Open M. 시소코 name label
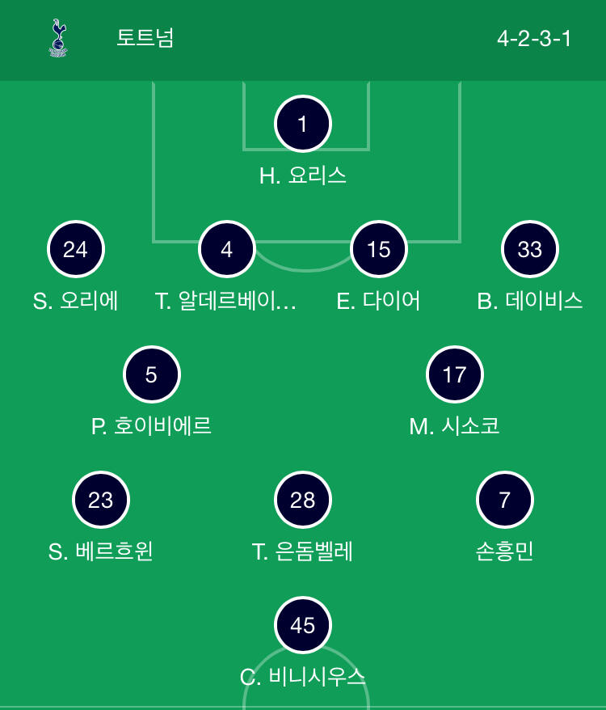 (454, 426)
